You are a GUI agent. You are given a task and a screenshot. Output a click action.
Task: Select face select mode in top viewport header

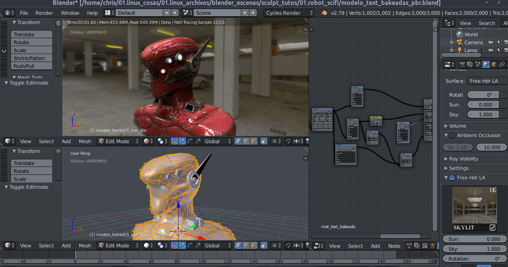click(x=253, y=141)
